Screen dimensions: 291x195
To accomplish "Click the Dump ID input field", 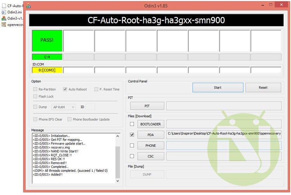I will [90, 107].
